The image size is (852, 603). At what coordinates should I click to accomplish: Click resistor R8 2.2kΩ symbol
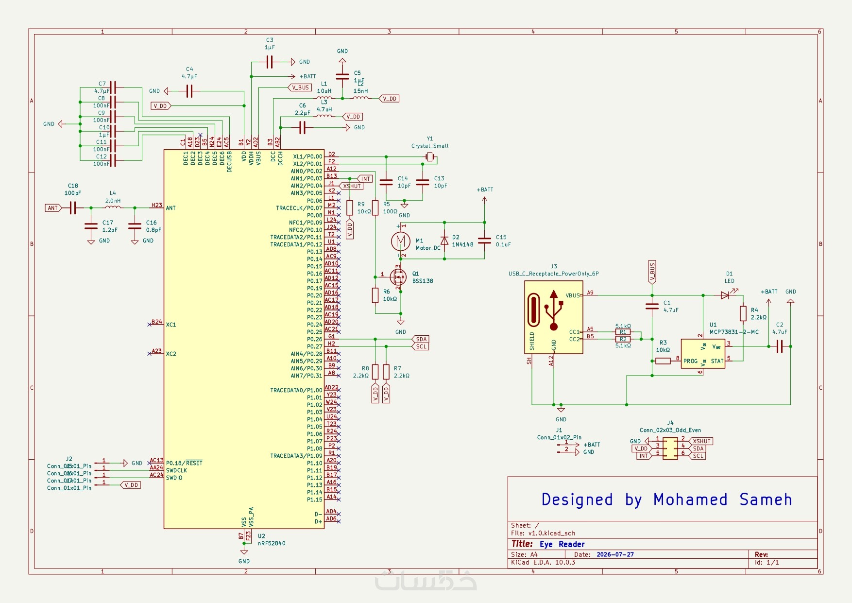[x=375, y=372]
